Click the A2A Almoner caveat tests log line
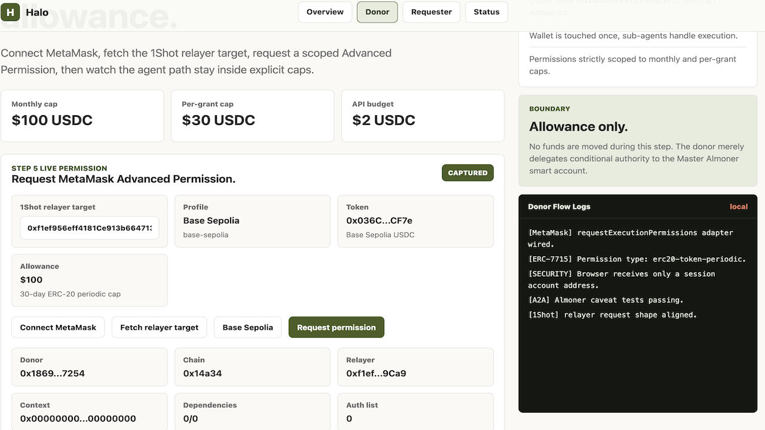This screenshot has height=430, width=765. (605, 300)
